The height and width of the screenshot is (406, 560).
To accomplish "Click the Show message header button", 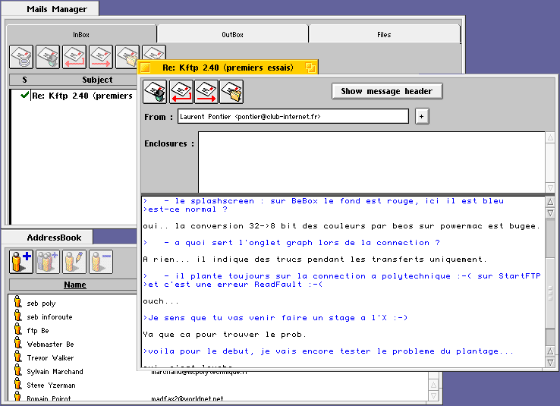I will click(387, 91).
